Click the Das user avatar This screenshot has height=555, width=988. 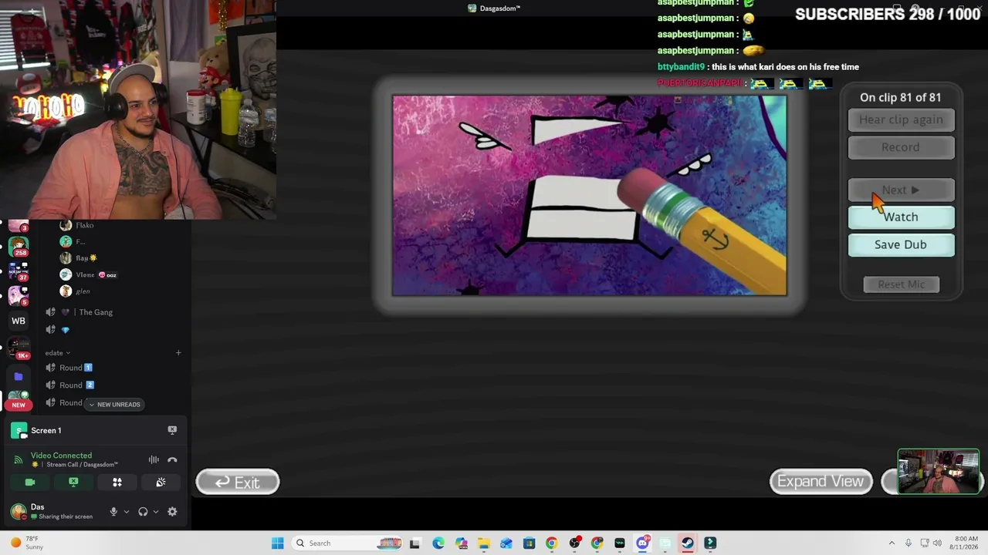(x=18, y=512)
